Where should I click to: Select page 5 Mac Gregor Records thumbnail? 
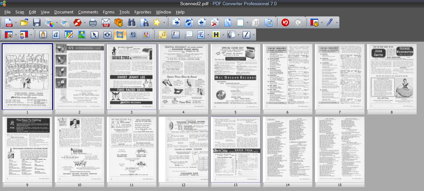point(235,77)
